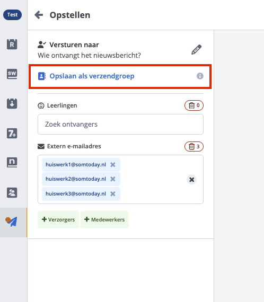The height and width of the screenshot is (302, 264).
Task: Add Verzorgers recipient section
Action: point(58,219)
